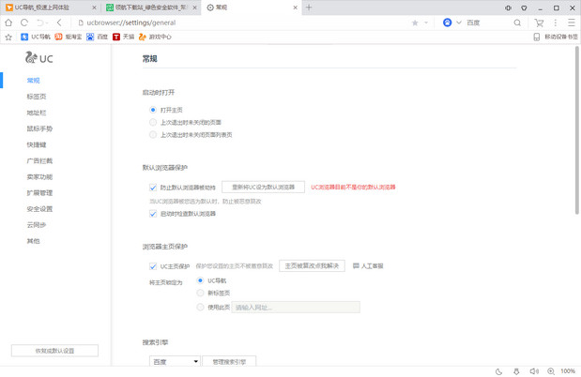Image resolution: width=581 pixels, height=377 pixels.
Task: Click the Baidu paw search engine icon
Action: (447, 23)
